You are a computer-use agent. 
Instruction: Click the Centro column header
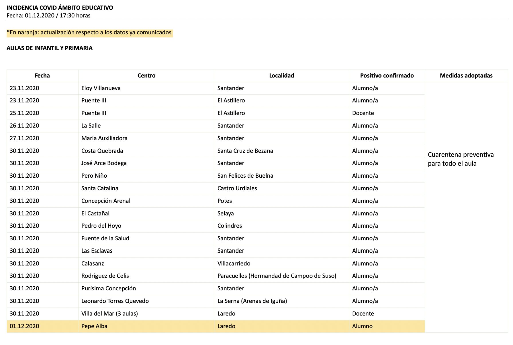pos(146,76)
